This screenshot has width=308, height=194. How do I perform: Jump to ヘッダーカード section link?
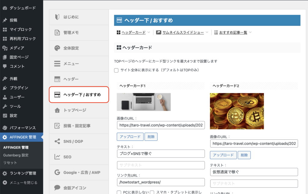[x=134, y=33]
